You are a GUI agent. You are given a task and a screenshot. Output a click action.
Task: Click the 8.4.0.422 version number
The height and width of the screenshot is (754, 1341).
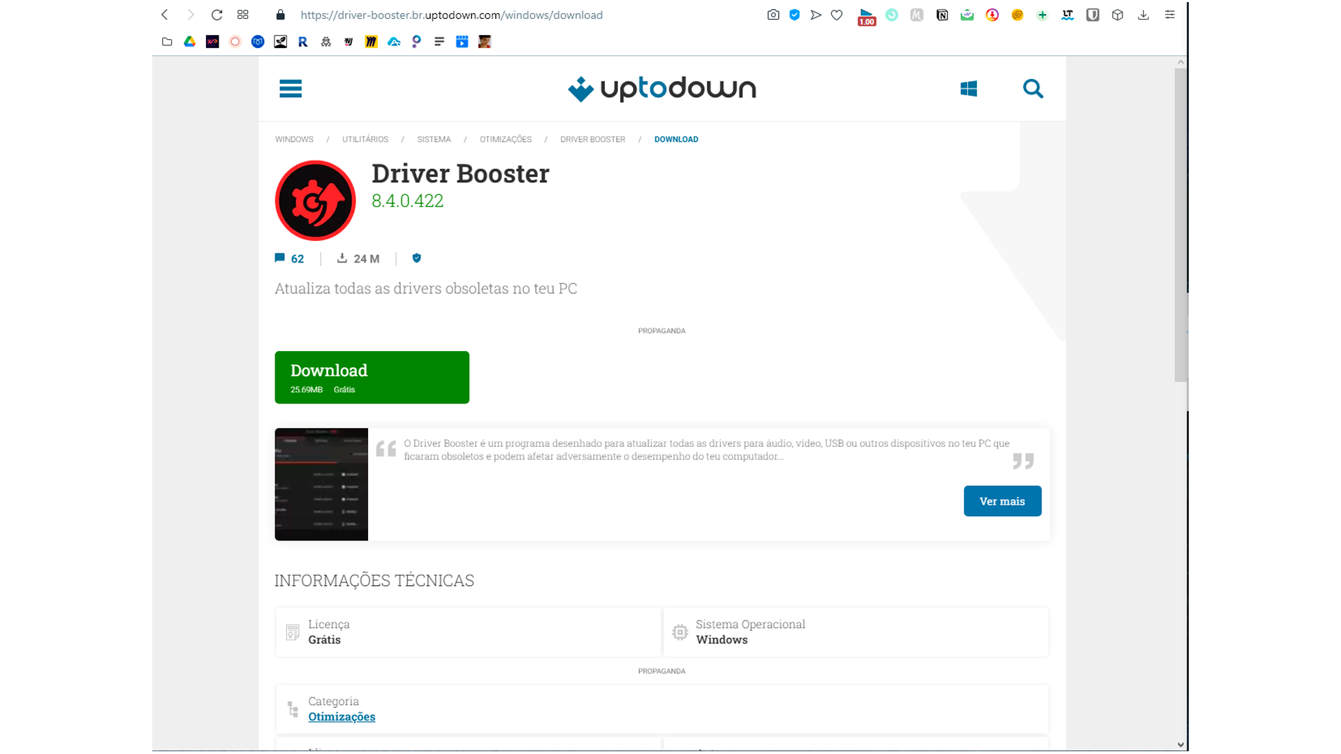[407, 201]
